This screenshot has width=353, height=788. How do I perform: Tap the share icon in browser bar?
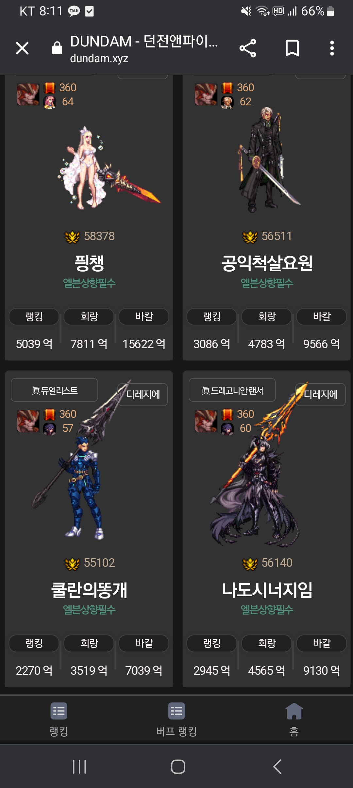coord(248,48)
